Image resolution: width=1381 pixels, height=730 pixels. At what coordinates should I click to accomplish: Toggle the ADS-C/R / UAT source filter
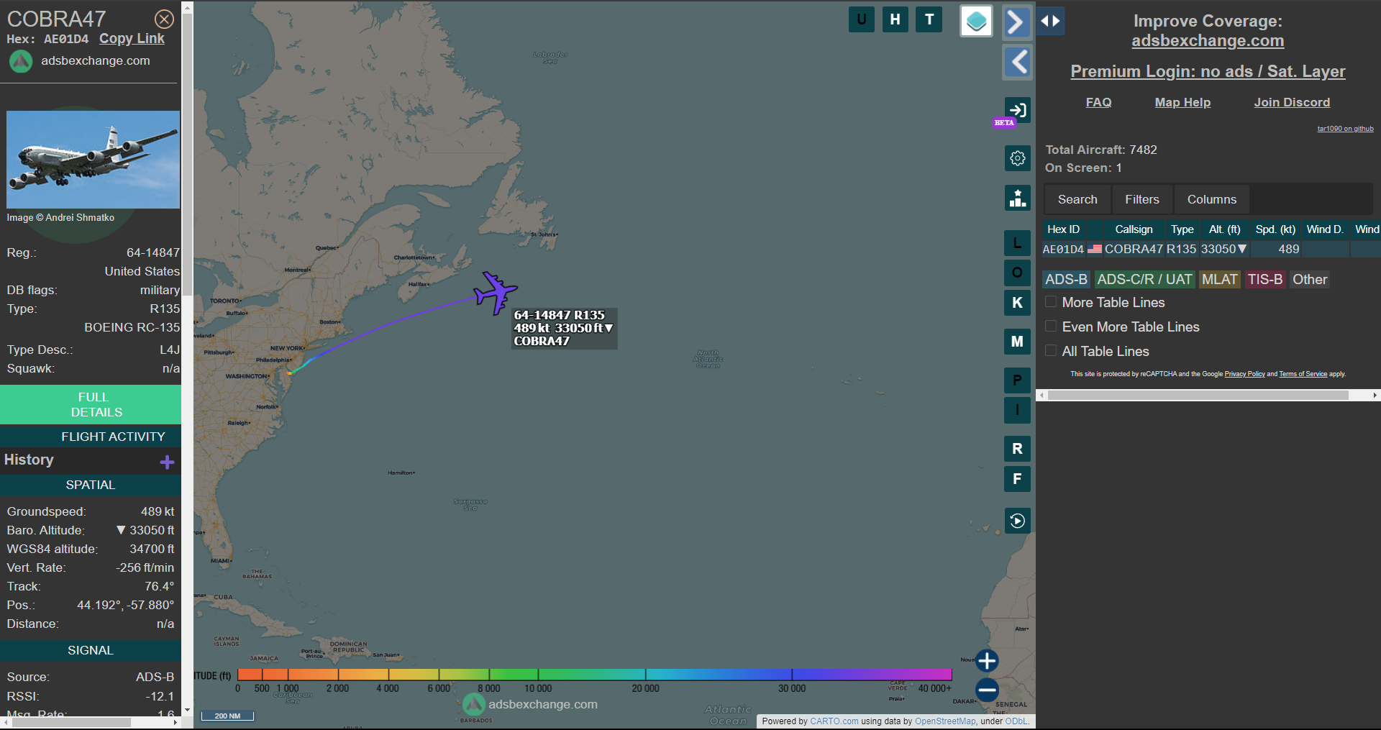(1144, 279)
